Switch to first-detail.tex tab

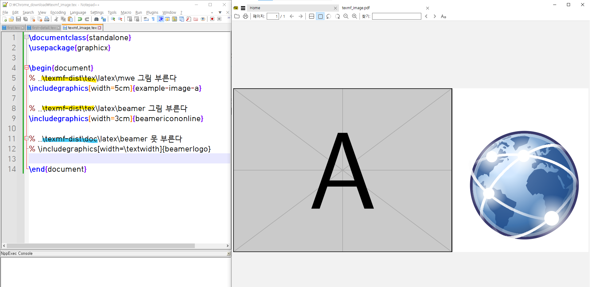(44, 28)
